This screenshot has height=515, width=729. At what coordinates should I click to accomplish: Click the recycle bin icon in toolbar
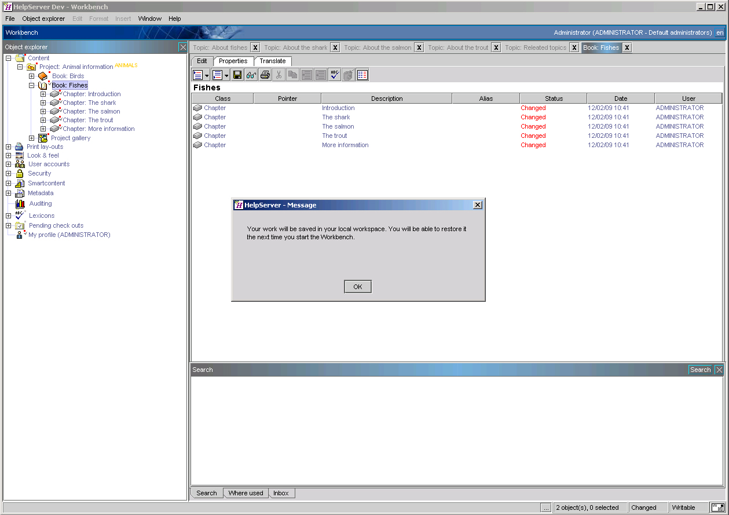(x=349, y=75)
